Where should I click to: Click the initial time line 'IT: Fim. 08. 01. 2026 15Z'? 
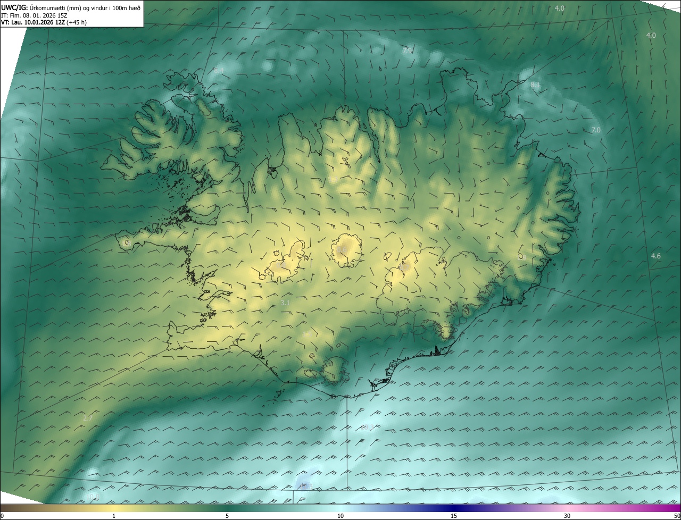[34, 15]
